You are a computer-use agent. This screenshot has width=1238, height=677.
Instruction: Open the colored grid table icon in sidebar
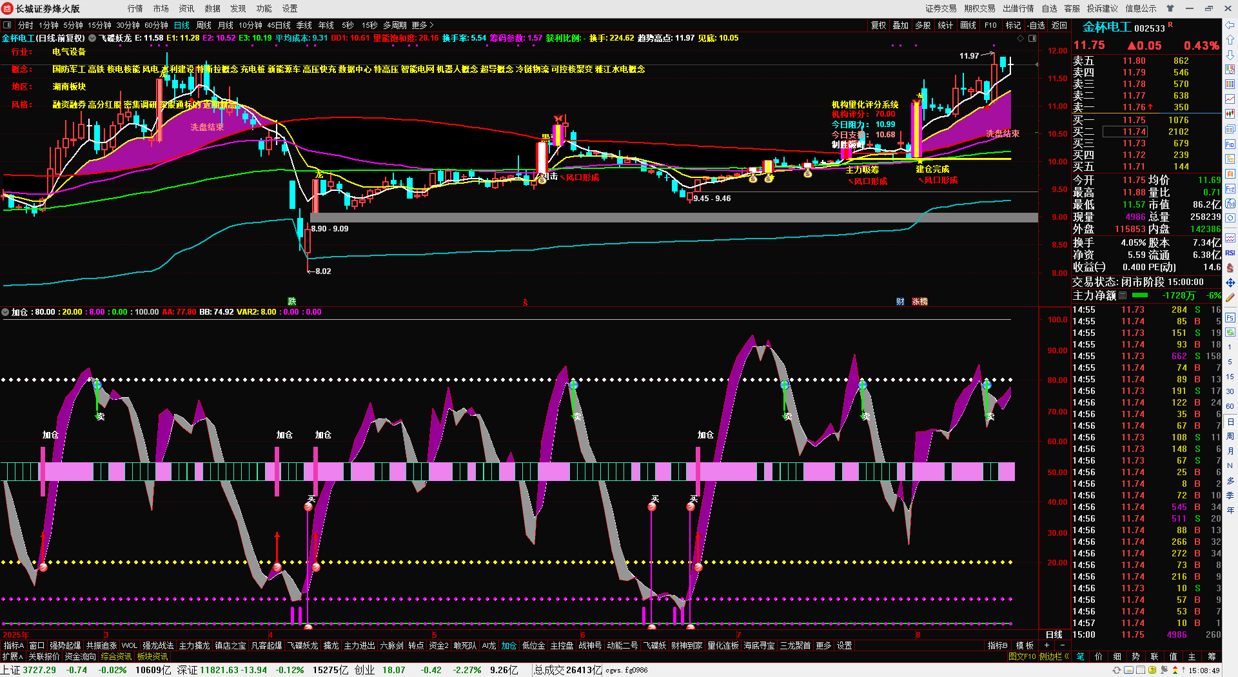coord(1230,84)
